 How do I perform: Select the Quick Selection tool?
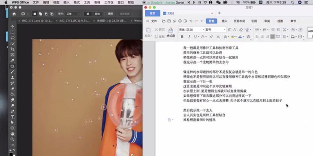pos(13,44)
